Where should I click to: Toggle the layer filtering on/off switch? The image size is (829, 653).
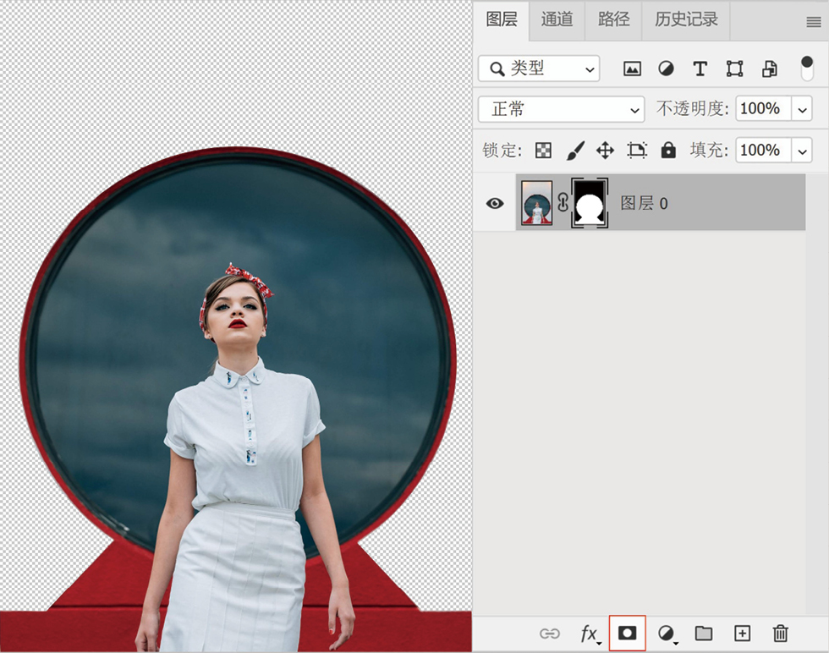[806, 69]
